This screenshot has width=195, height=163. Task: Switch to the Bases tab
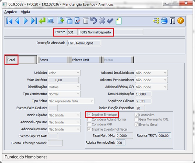[x=53, y=60]
